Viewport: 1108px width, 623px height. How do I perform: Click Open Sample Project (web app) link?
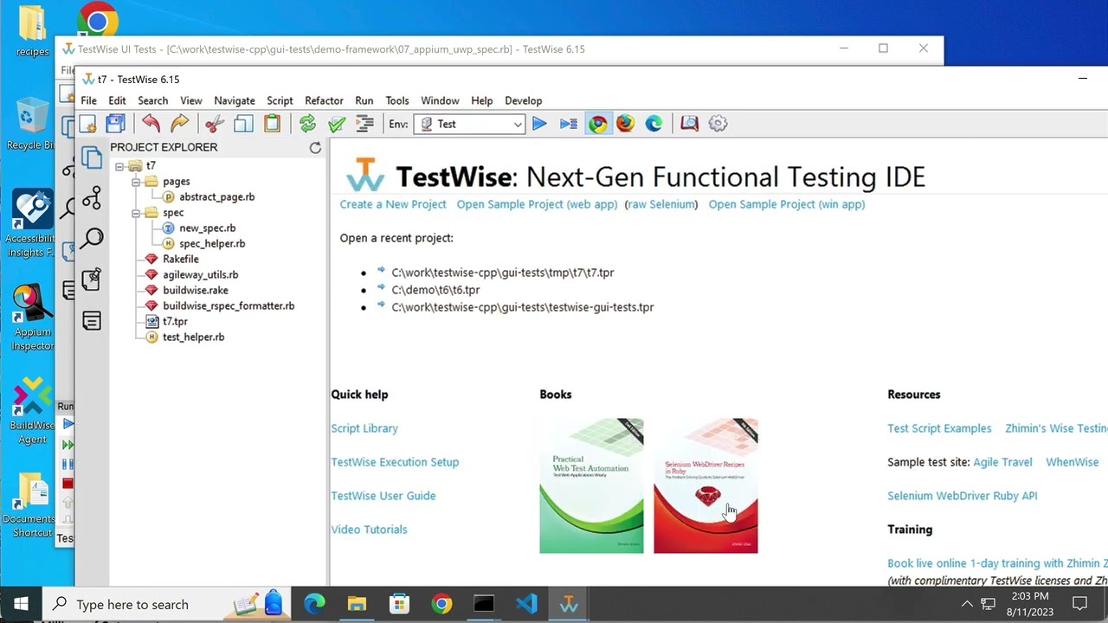(x=537, y=205)
